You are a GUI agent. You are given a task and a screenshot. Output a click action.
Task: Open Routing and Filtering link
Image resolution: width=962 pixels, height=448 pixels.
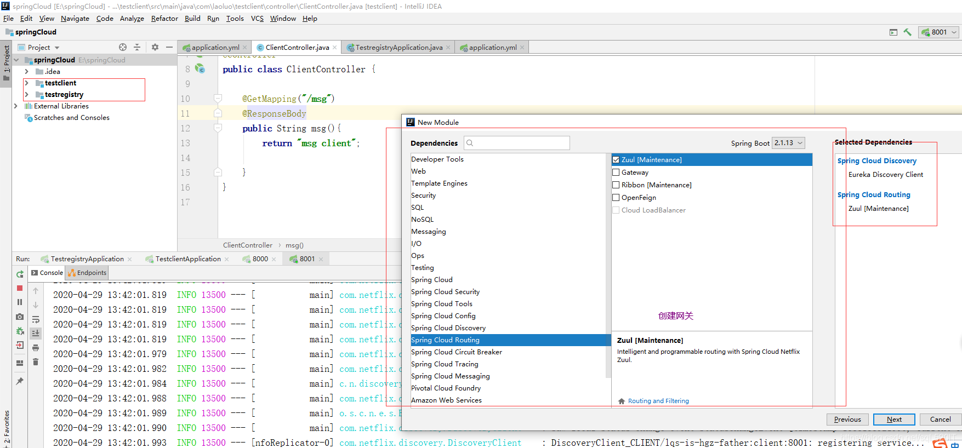[658, 401]
